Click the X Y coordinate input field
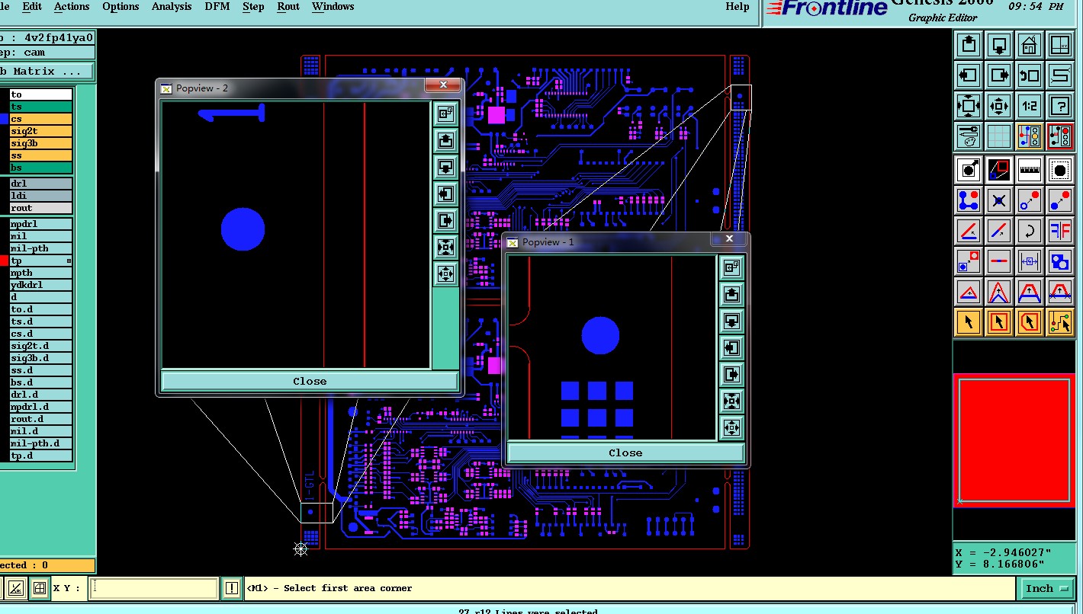This screenshot has height=614, width=1083. click(154, 588)
